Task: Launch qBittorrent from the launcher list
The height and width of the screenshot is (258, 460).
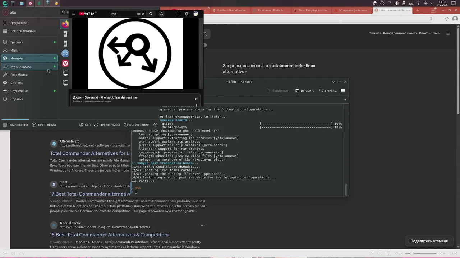Action: pyautogui.click(x=65, y=53)
